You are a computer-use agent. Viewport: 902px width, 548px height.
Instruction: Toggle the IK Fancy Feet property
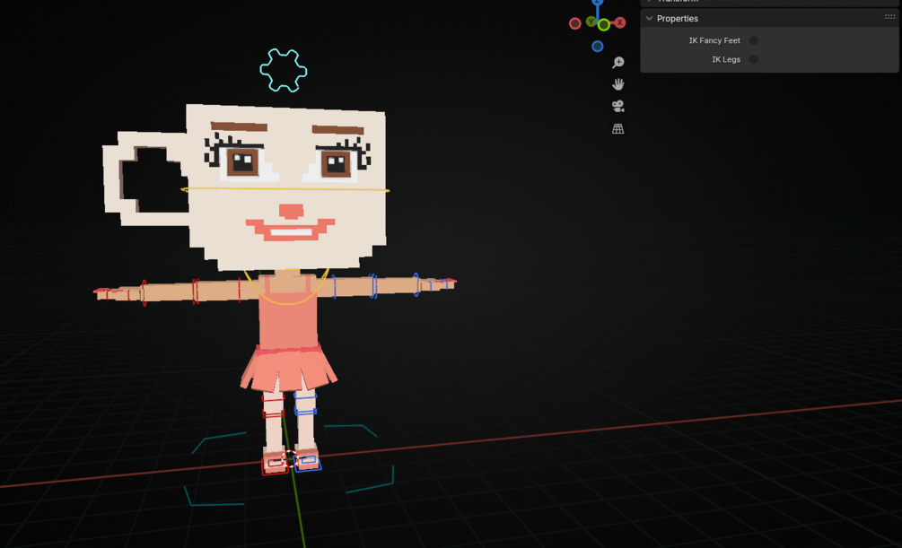pos(754,41)
